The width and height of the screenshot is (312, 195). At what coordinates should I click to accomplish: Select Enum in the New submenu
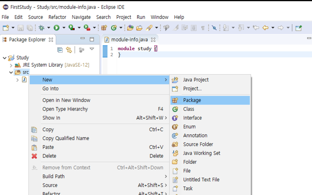210,126
